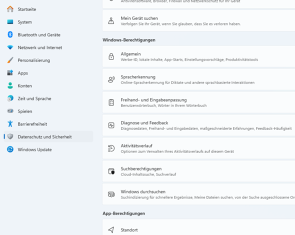Open Suchberechtigungen settings entry
The image size is (295, 235).
point(198,171)
